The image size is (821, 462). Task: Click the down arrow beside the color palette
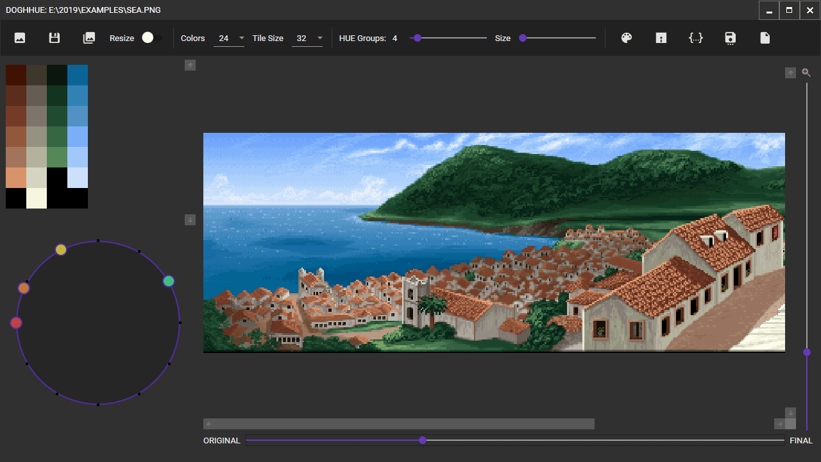pyautogui.click(x=190, y=219)
